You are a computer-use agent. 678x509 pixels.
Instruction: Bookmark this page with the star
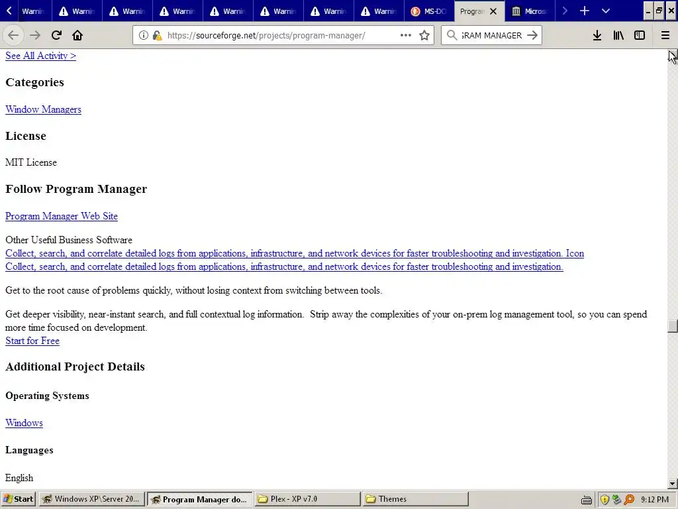tap(424, 36)
